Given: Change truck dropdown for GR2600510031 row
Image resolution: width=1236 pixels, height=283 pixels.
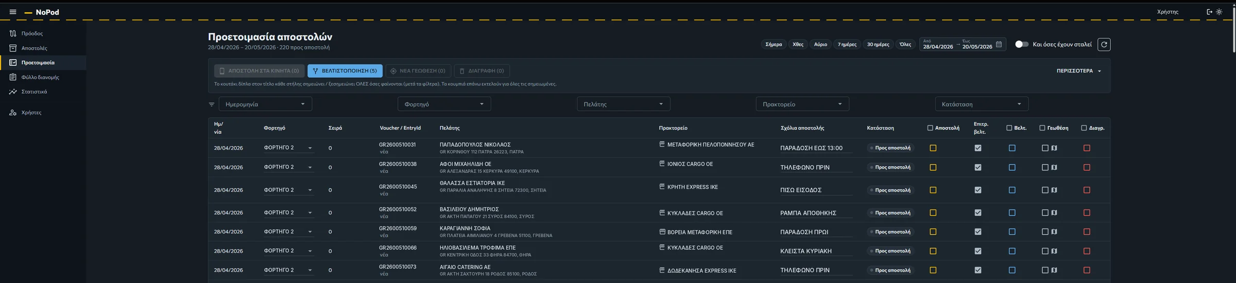Looking at the screenshot, I should click(x=288, y=148).
